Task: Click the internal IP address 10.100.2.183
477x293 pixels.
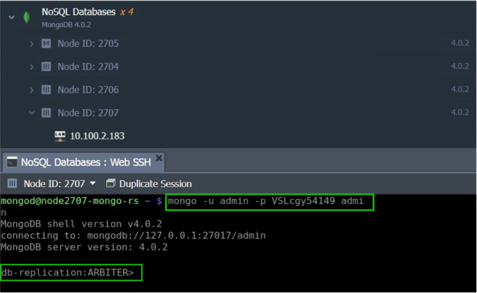Action: pyautogui.click(x=97, y=136)
